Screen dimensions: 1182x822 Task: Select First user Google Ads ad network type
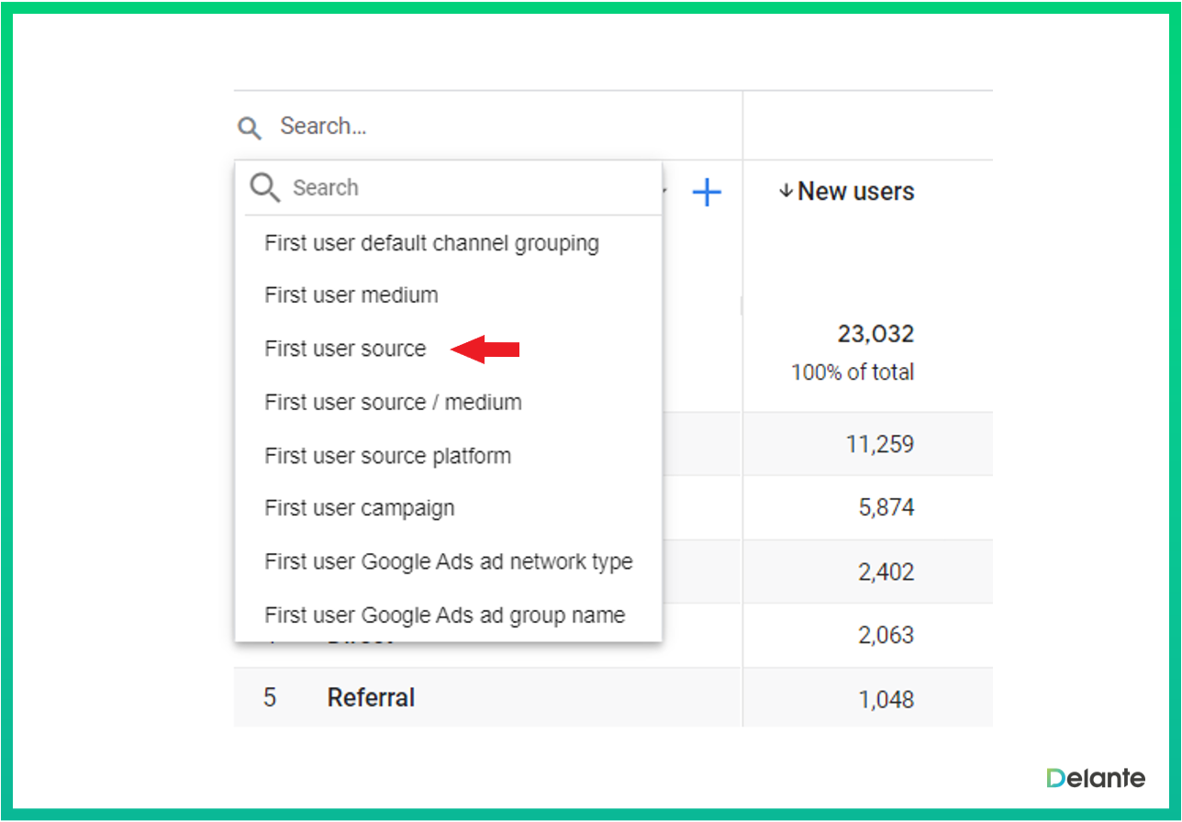tap(448, 561)
